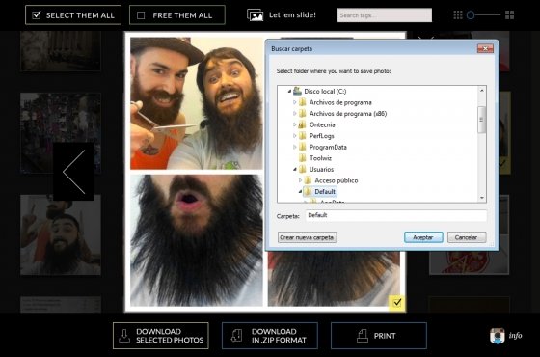Go to previous photo with left arrow
Viewport: 540px width, 357px height.
point(73,172)
